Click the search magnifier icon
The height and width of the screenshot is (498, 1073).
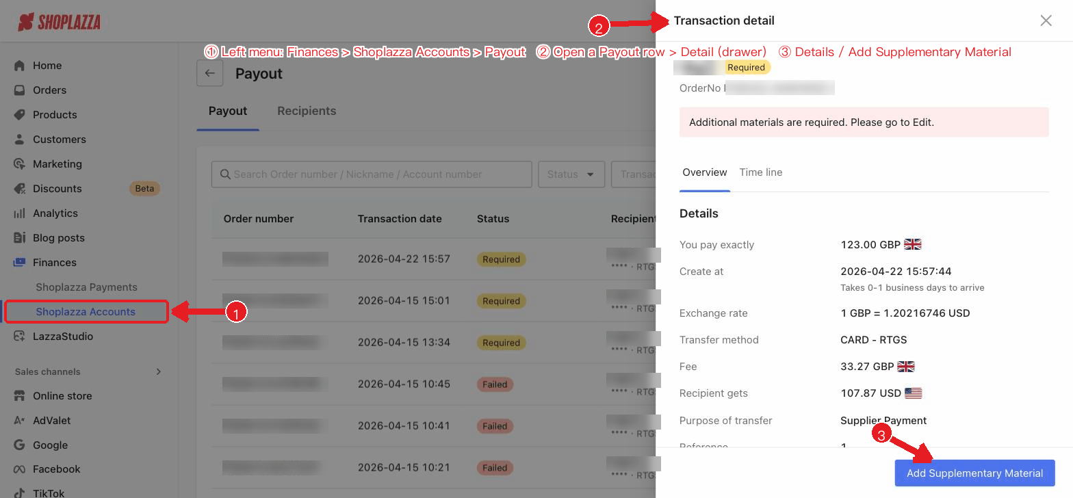tap(225, 174)
